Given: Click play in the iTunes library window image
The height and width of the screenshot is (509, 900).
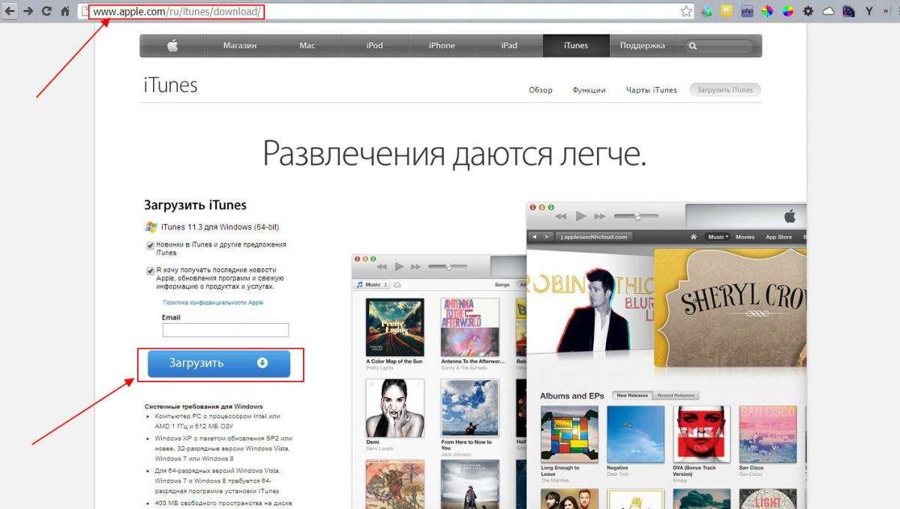Looking at the screenshot, I should click(x=399, y=266).
